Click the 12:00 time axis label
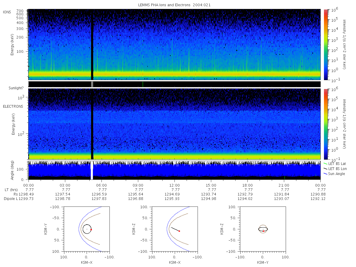This screenshot has height=267, width=356. 174,185
